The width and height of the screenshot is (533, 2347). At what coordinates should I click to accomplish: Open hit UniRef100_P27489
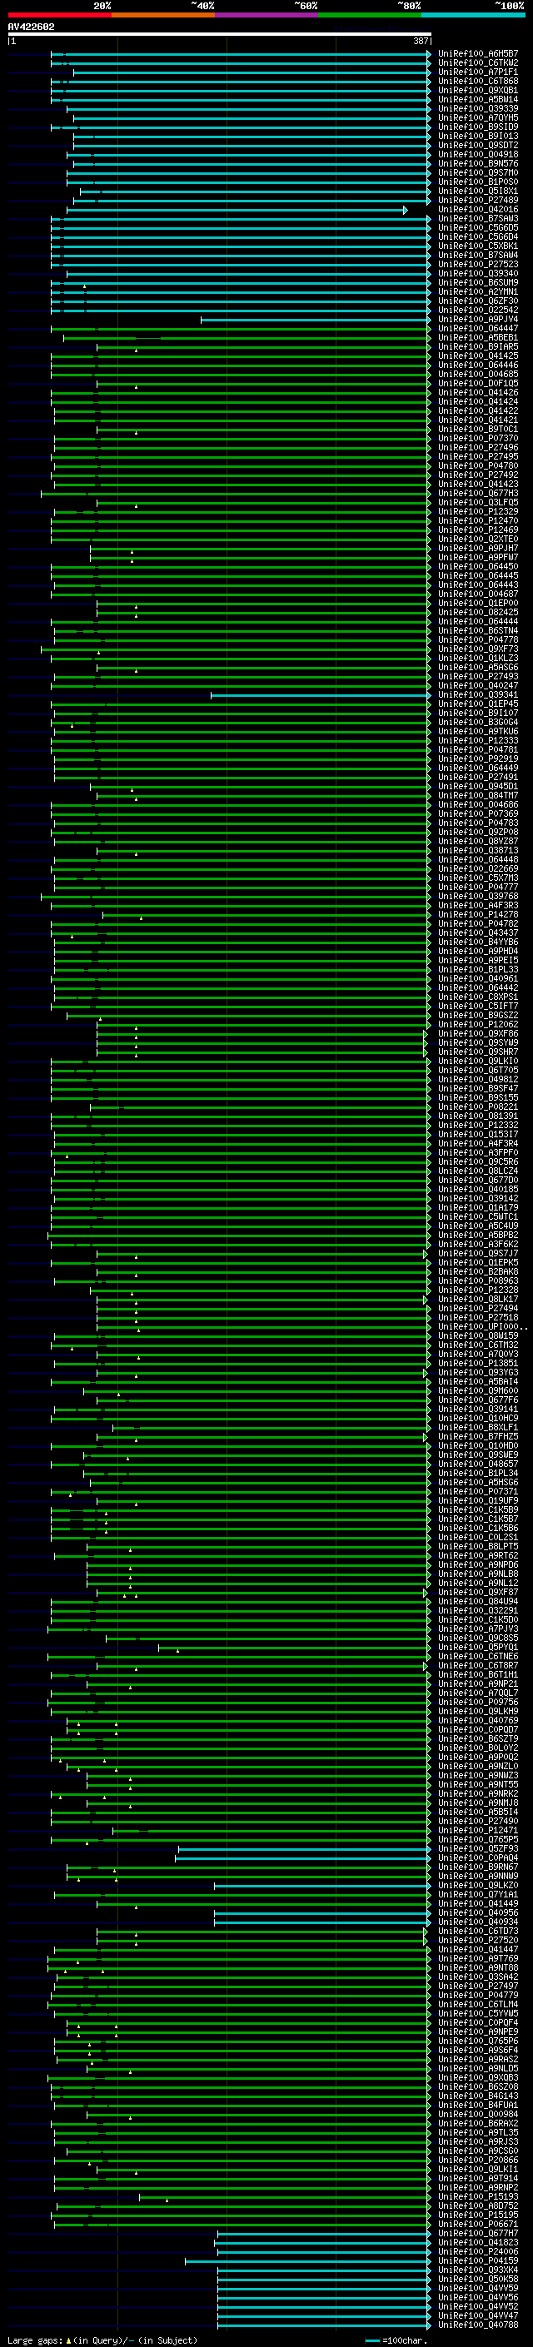click(x=478, y=201)
